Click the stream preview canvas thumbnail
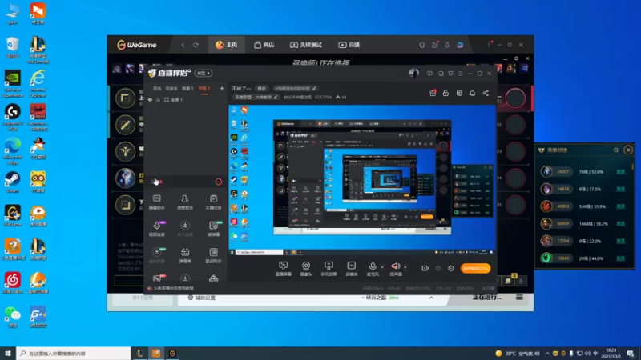This screenshot has width=641, height=360. click(362, 180)
